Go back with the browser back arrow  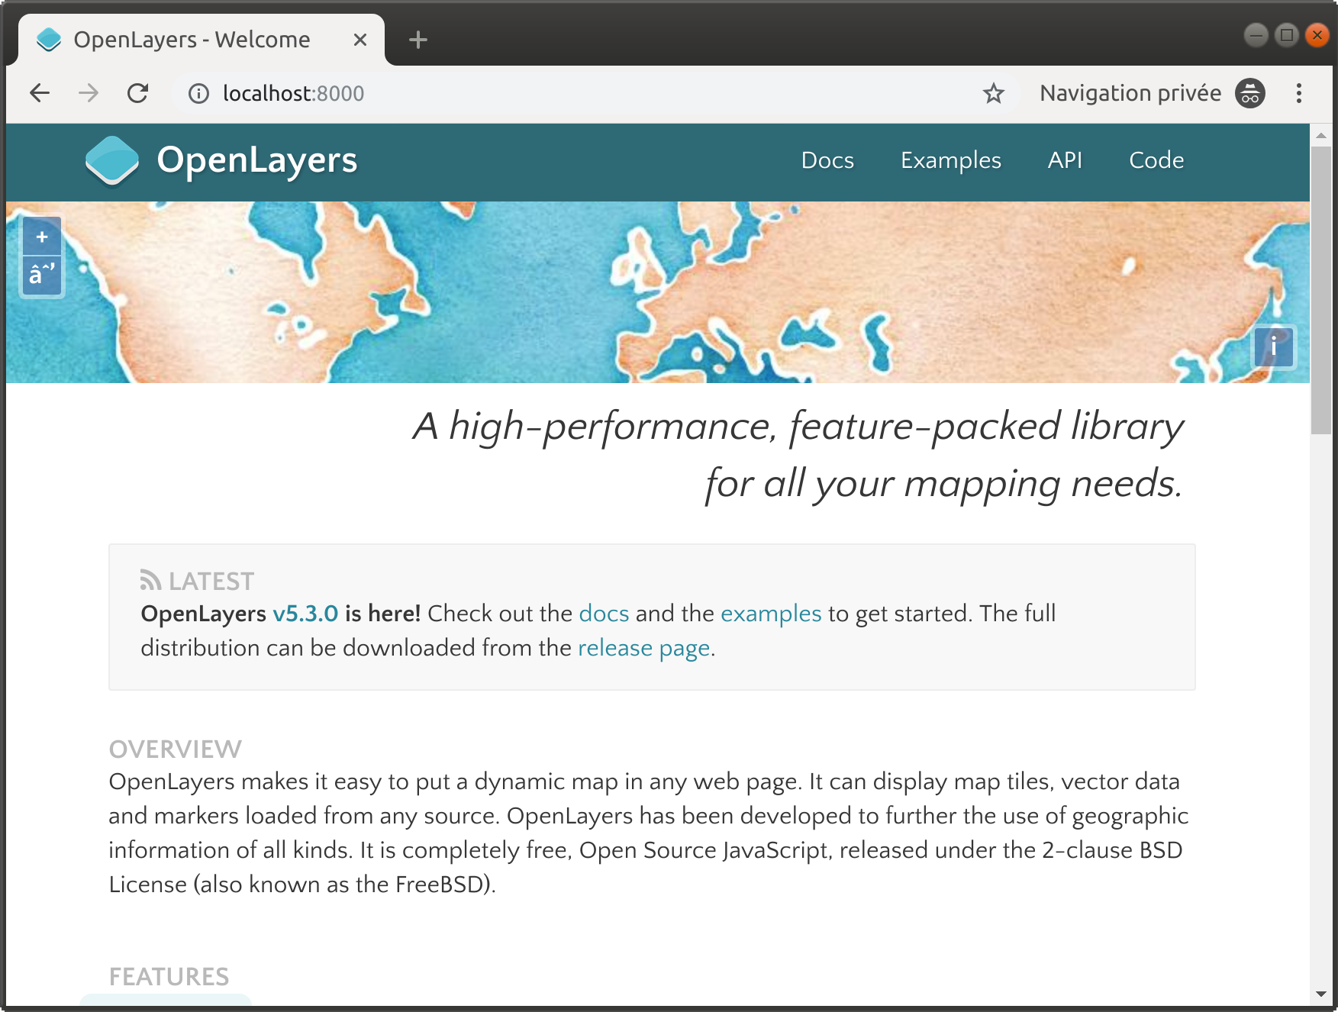40,93
